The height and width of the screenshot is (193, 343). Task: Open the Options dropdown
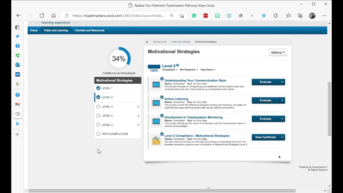point(278,53)
